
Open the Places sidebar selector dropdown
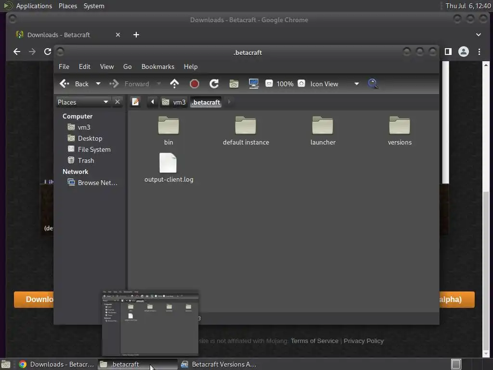(x=83, y=102)
